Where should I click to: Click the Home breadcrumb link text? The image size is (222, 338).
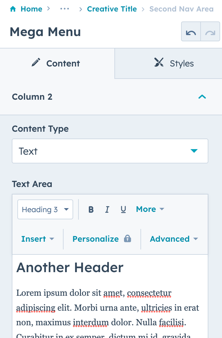(x=31, y=9)
